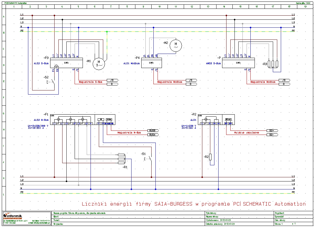
Task: Select the -M2 motor symbol
Action: [176, 46]
